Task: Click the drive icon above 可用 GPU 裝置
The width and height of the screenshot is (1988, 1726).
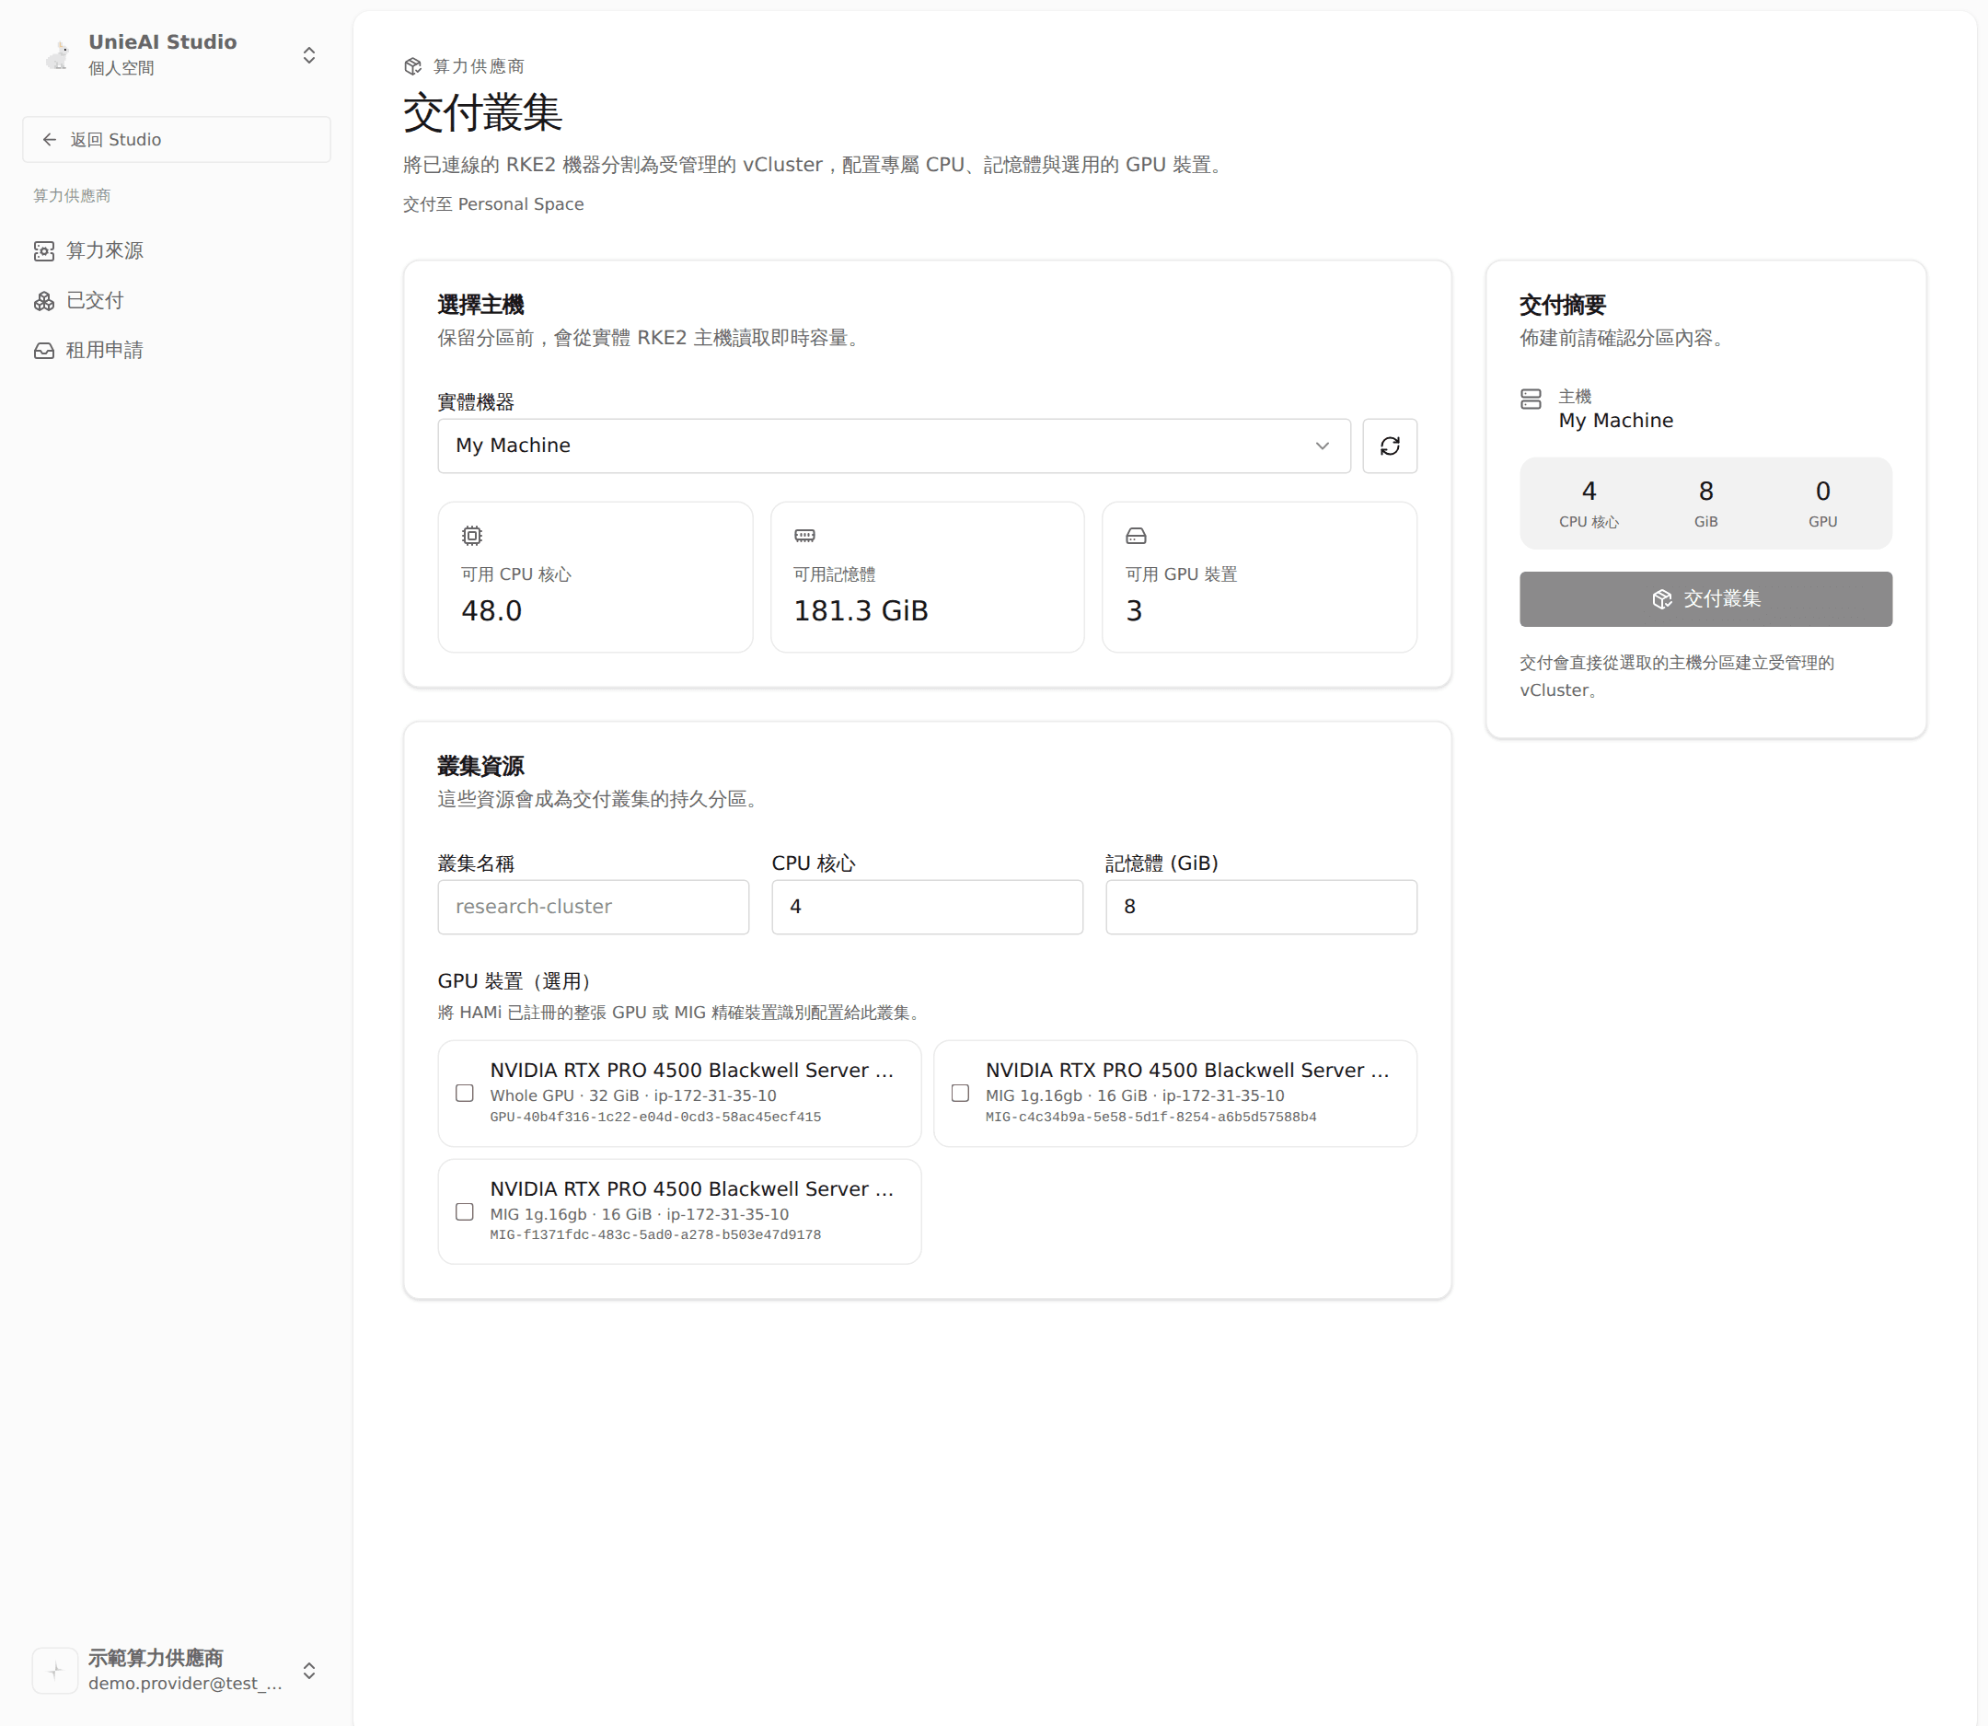Action: tap(1137, 536)
